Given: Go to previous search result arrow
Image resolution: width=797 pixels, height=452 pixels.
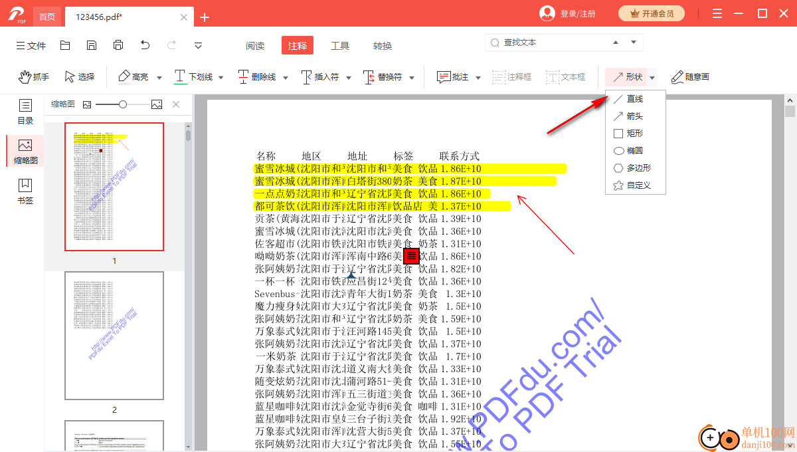Looking at the screenshot, I should 616,43.
